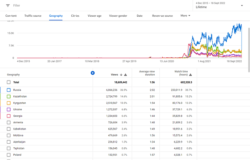The height and width of the screenshot is (160, 250).
Task: Click Tajikistan's watch time 4,682.2
Action: coord(178,148)
